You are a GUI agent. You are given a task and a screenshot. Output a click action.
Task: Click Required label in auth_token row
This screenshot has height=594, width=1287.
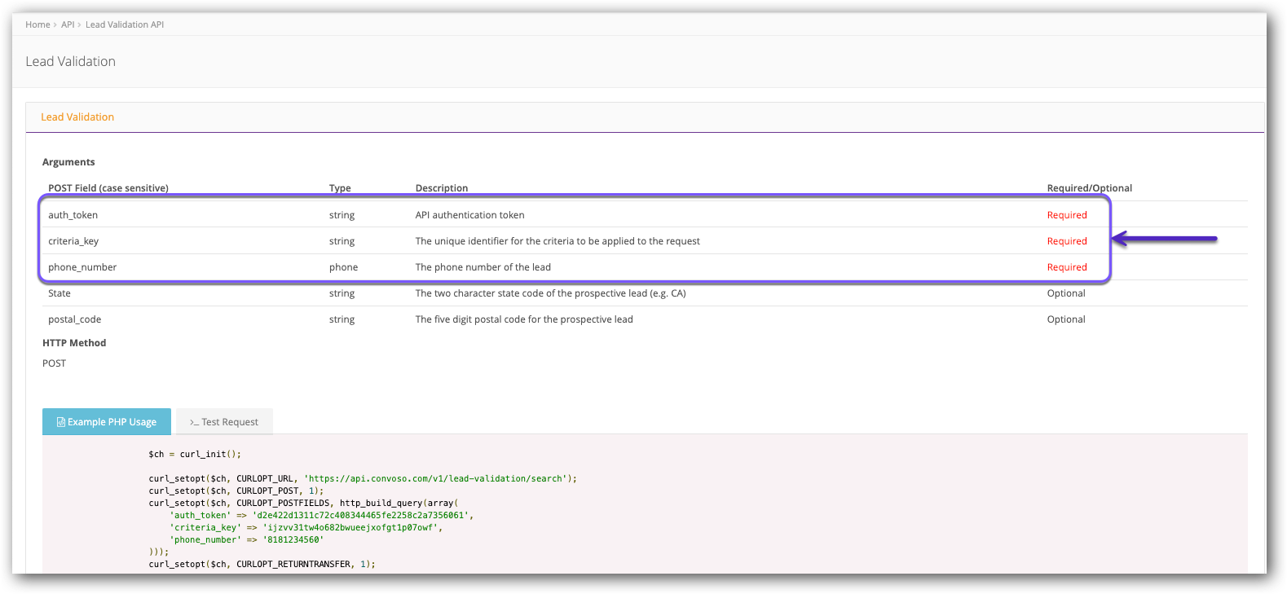(x=1067, y=215)
